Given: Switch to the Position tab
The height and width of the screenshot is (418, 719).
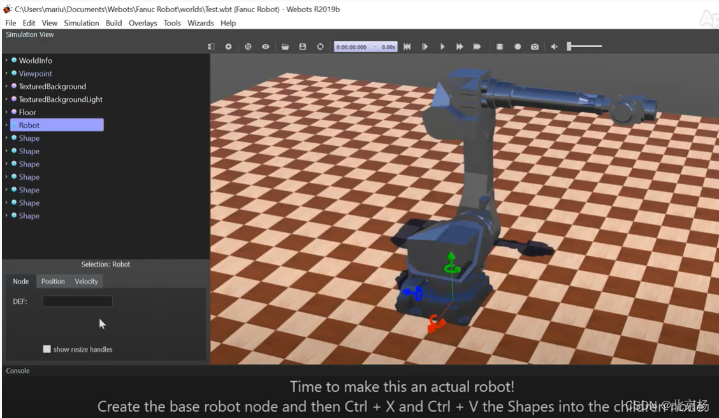Looking at the screenshot, I should pyautogui.click(x=53, y=282).
